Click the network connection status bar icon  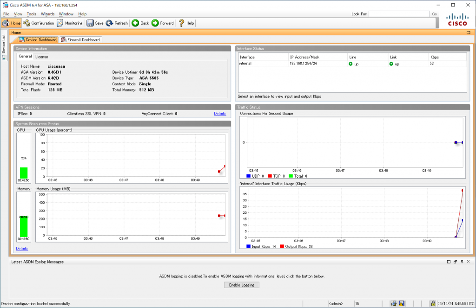(x=393, y=303)
